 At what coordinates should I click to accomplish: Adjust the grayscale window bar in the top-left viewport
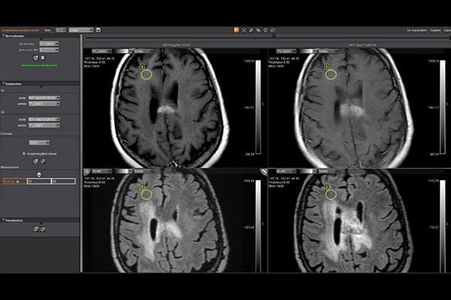coord(259,106)
